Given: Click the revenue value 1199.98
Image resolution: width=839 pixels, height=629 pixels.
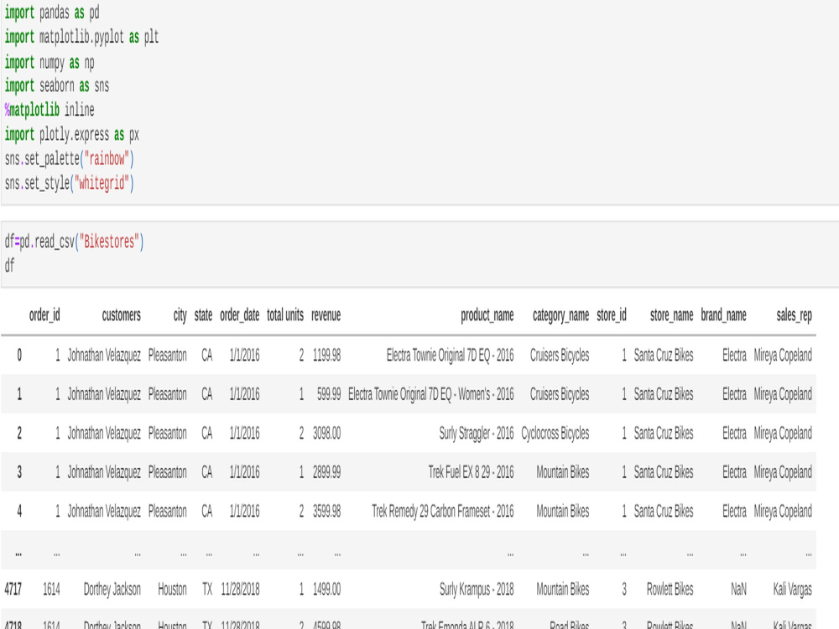Looking at the screenshot, I should pyautogui.click(x=327, y=355).
